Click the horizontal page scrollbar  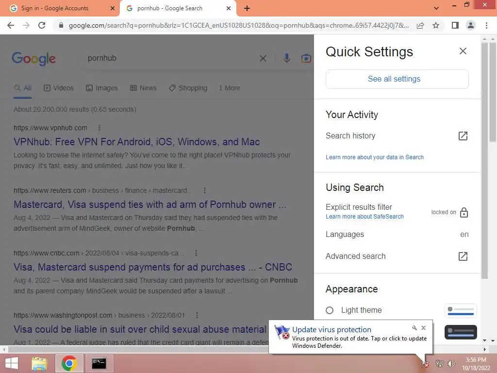138,350
